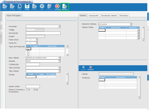Click up arrow of Escalas scrollbar

(67, 74)
